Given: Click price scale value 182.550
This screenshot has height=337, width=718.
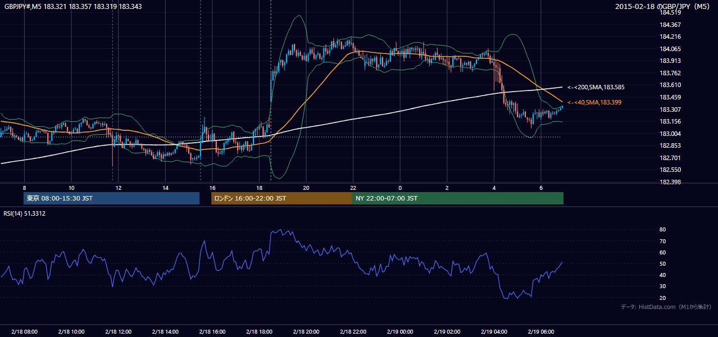Looking at the screenshot, I should point(670,170).
